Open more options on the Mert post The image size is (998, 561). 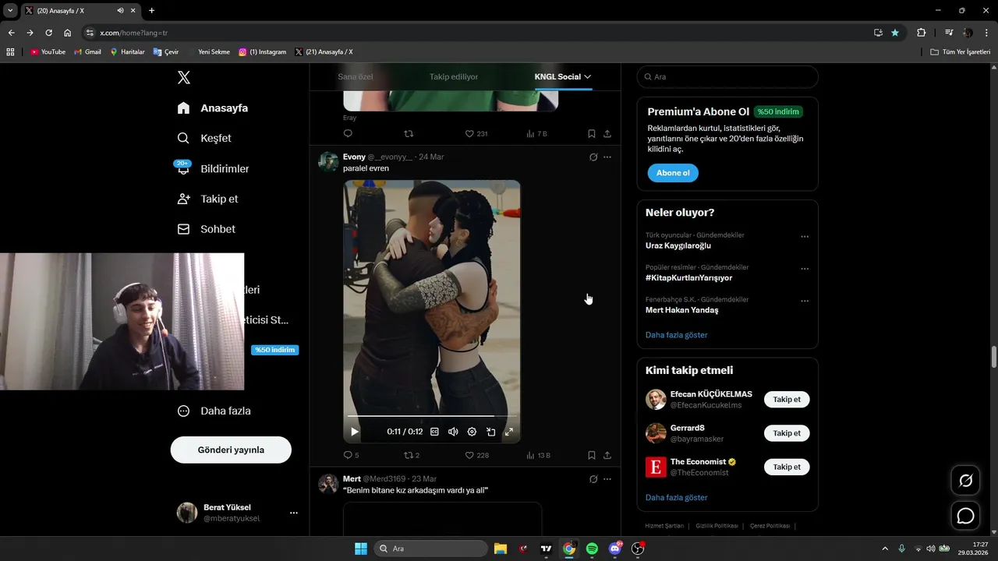[607, 479]
